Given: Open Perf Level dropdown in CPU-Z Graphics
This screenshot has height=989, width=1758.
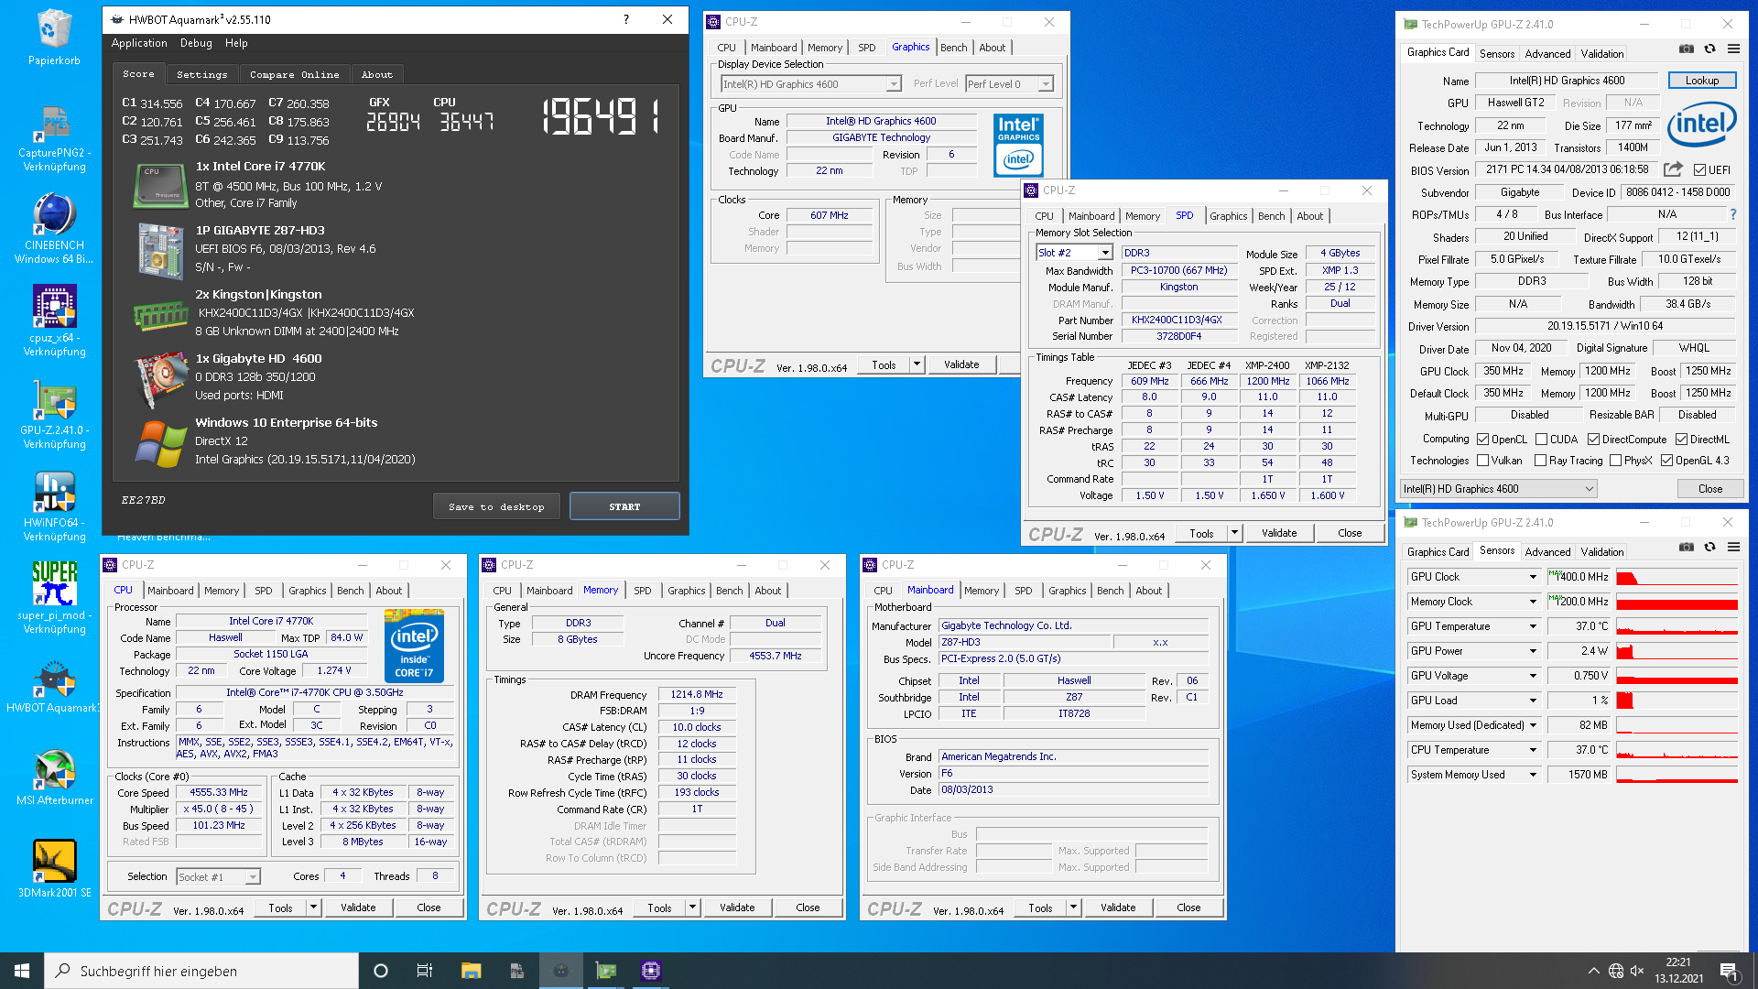Looking at the screenshot, I should coord(1009,84).
